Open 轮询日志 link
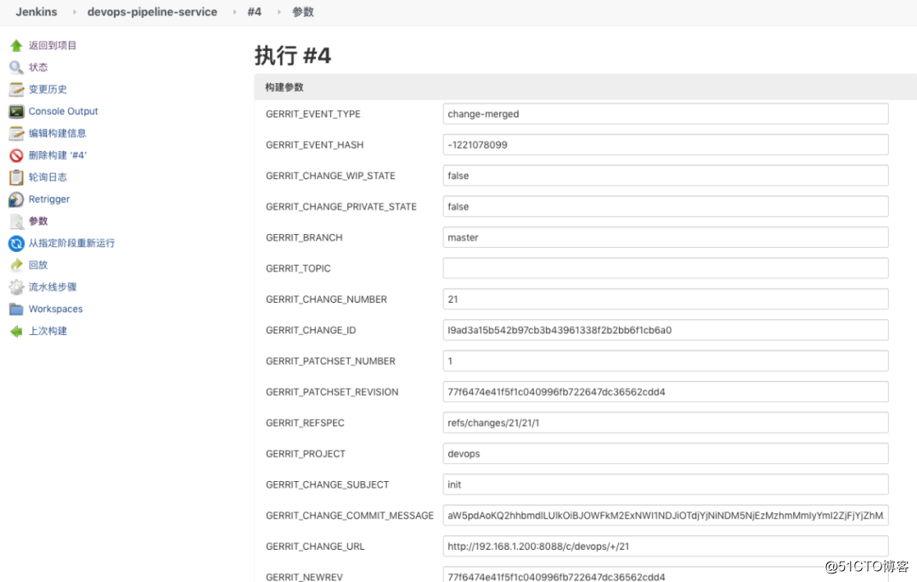 pos(48,177)
